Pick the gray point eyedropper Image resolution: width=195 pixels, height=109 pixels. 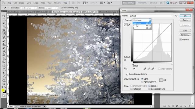[149, 69]
